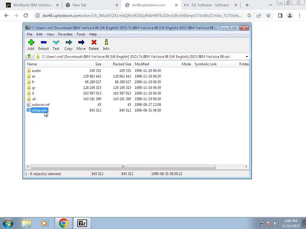Open the Favorites menu
Viewport: 306px width, 229px height.
pos(65,34)
